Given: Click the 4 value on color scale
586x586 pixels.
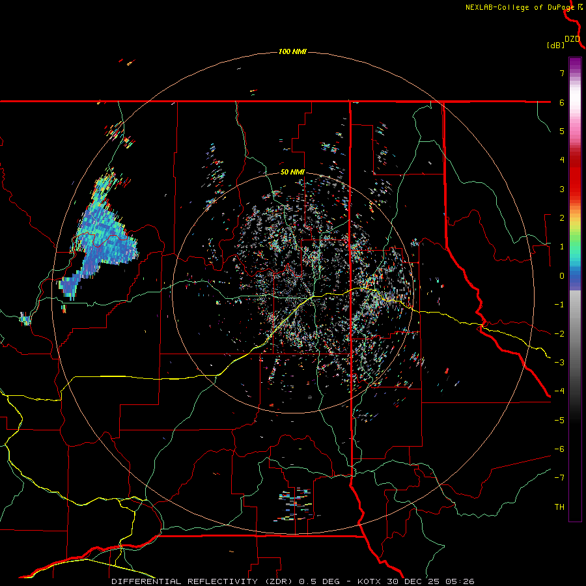Looking at the screenshot, I should (x=562, y=160).
